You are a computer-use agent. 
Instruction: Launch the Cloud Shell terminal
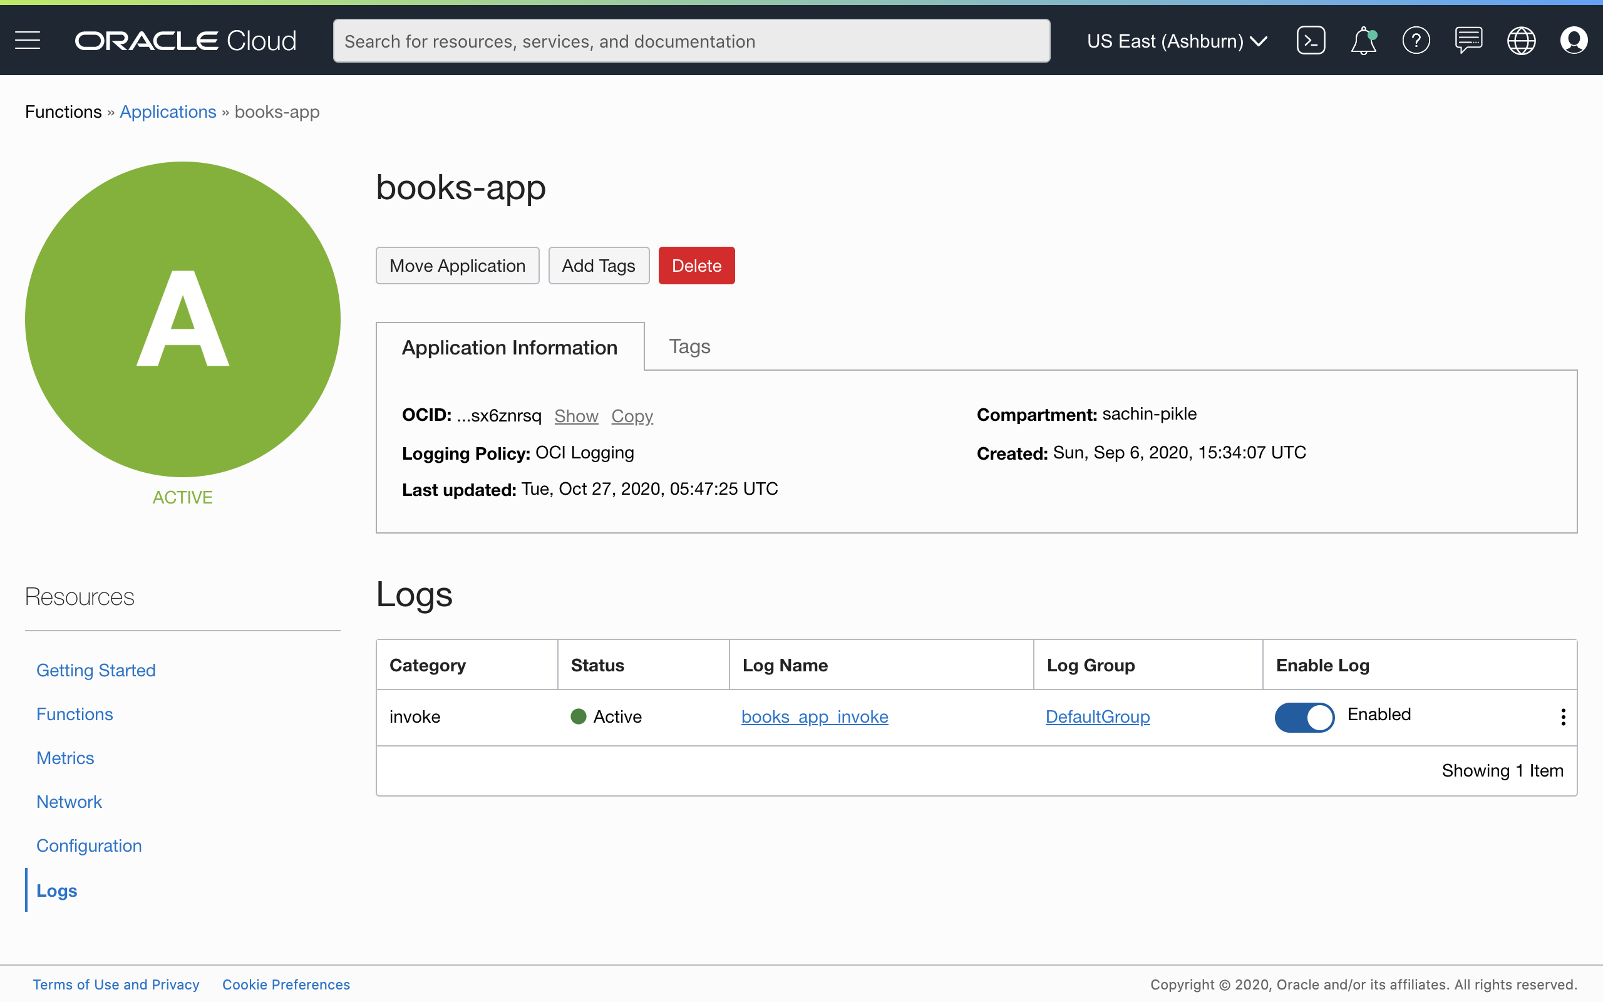pos(1311,39)
